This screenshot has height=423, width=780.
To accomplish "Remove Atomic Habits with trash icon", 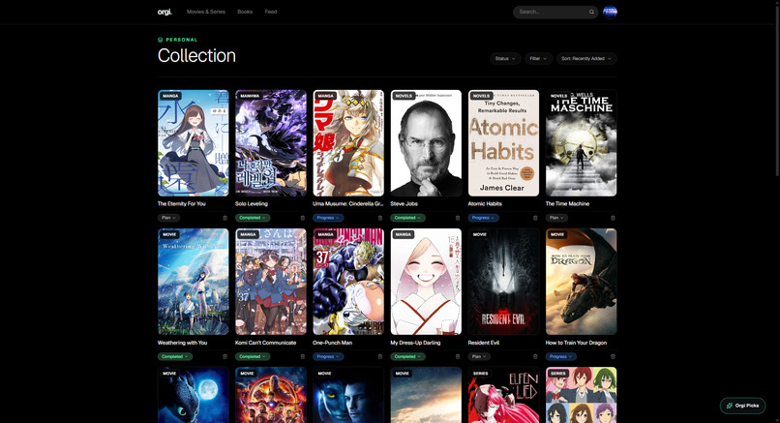I will pos(535,218).
